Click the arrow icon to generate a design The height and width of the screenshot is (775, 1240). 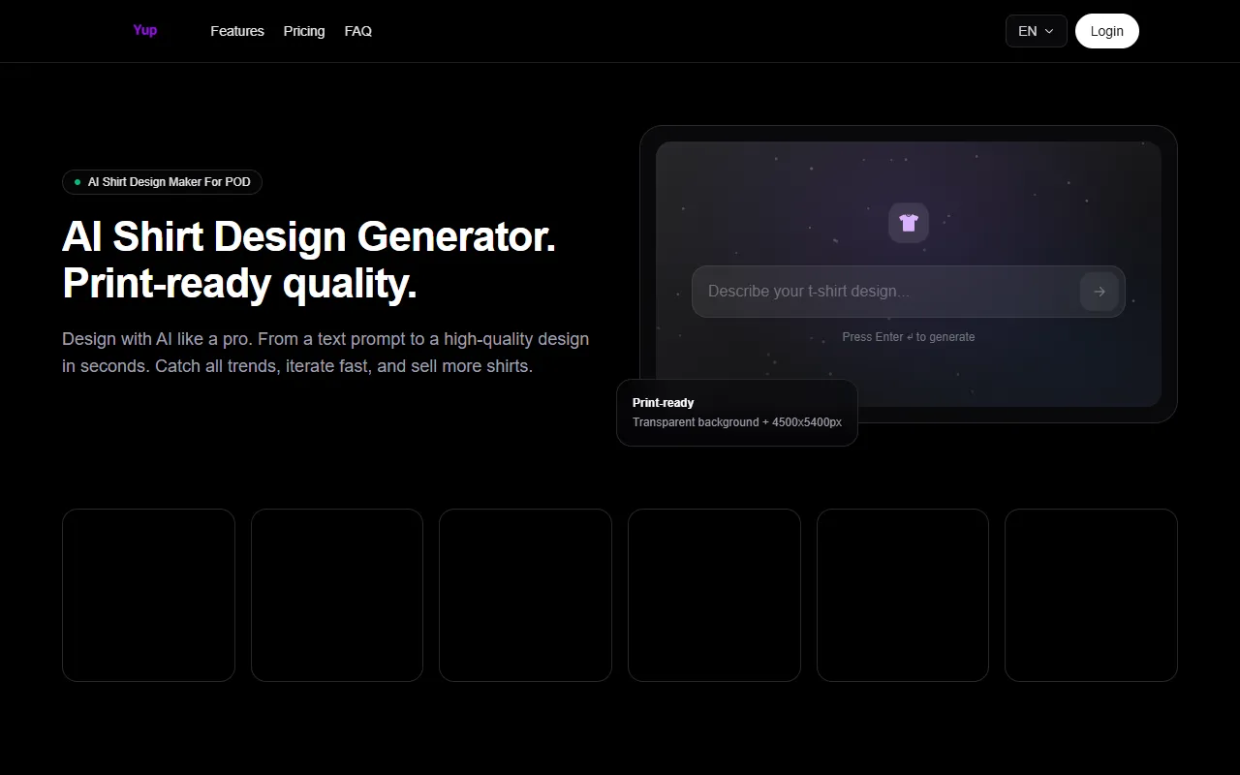(x=1100, y=291)
